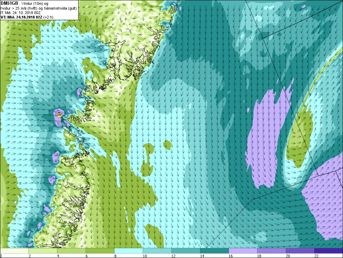Select the 4–6 m/s green legend swatch
Image resolution: width=343 pixels, height=258 pixels.
click(x=72, y=250)
